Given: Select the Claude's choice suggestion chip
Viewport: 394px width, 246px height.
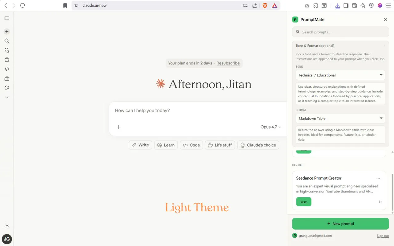Looking at the screenshot, I should coord(258,145).
